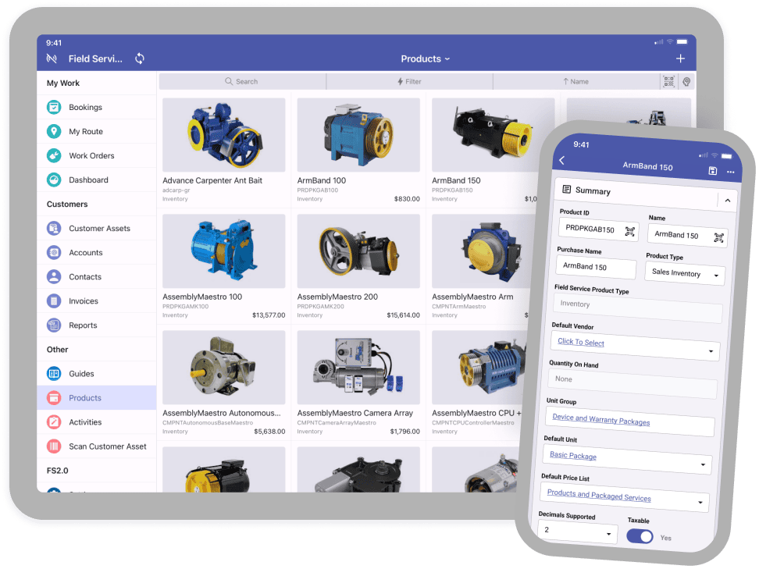The width and height of the screenshot is (759, 569).
Task: Open the AssemblyMaestro Camera Array image
Action: 358,368
